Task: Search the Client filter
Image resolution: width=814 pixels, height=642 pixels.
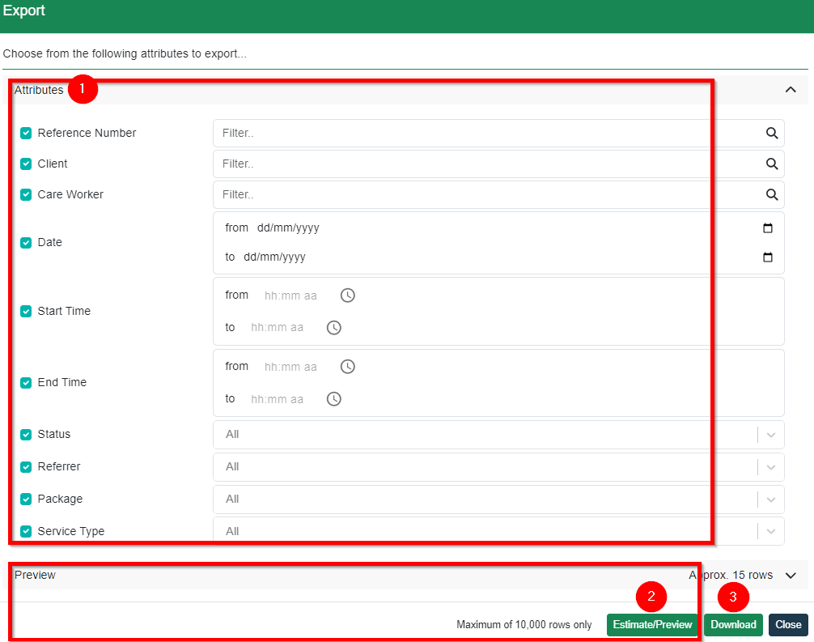Action: [x=771, y=164]
